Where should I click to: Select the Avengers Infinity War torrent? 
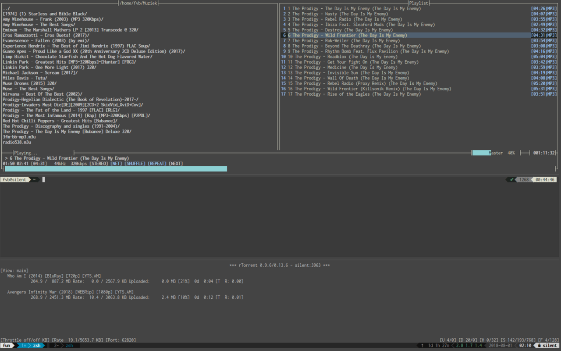point(71,292)
